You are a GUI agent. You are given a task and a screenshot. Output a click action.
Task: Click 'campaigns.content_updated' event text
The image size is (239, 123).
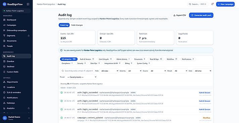(90, 118)
